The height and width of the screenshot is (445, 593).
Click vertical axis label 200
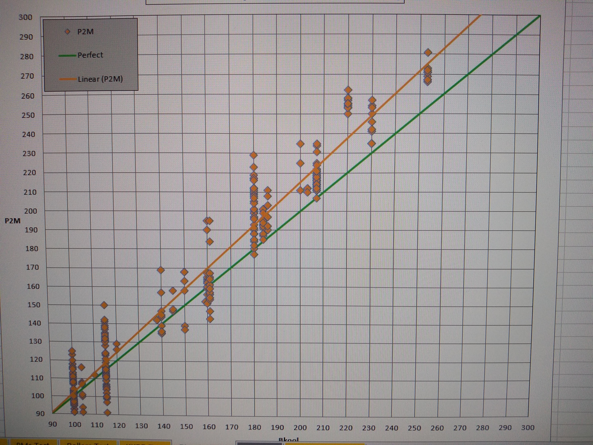tap(31, 211)
